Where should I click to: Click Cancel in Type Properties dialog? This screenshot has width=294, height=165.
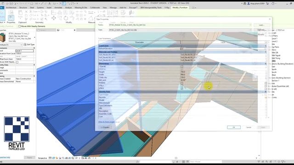pos(249,127)
